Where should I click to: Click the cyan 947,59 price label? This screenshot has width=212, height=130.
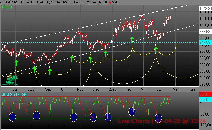(205, 42)
